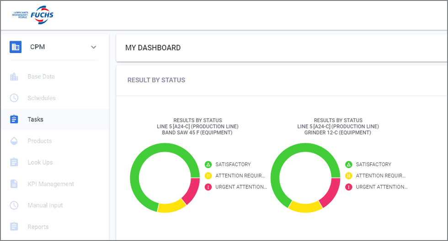Click the Products sidebar link

pyautogui.click(x=40, y=141)
